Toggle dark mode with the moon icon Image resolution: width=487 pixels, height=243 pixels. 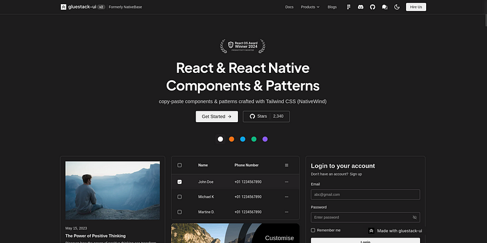pyautogui.click(x=397, y=7)
